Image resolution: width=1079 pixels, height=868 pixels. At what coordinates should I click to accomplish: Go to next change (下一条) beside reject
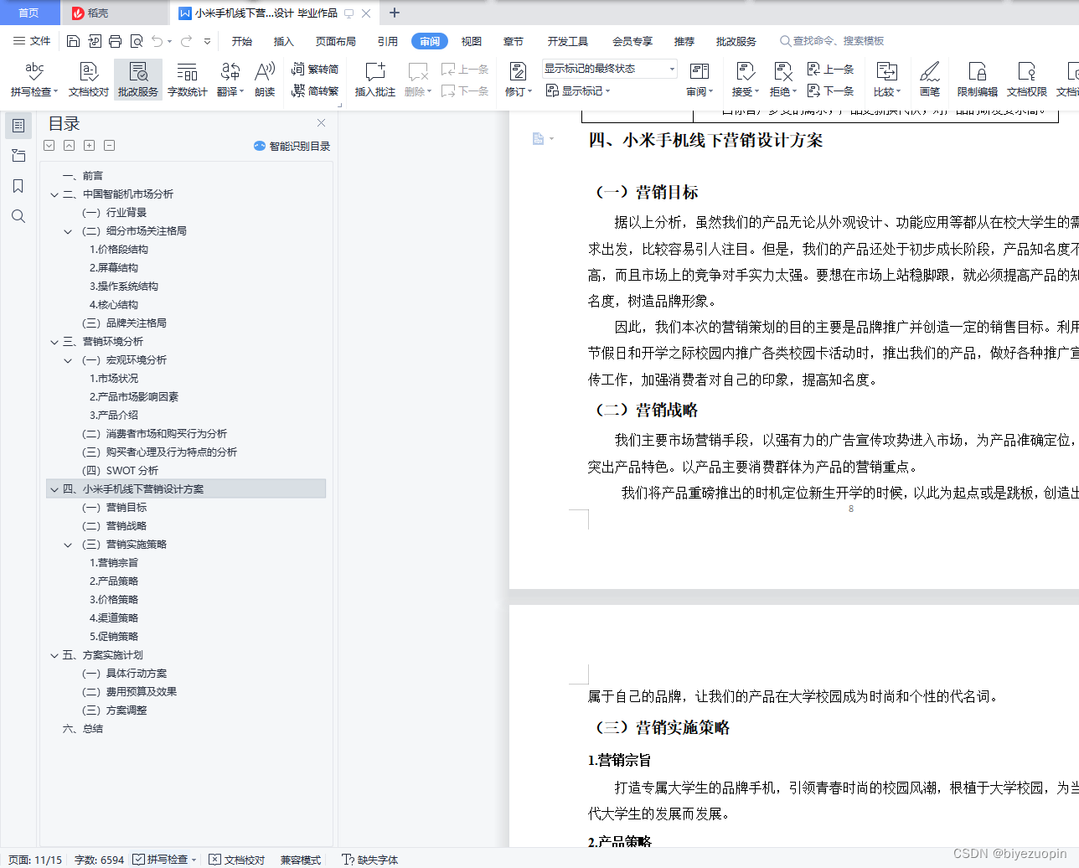click(x=830, y=90)
